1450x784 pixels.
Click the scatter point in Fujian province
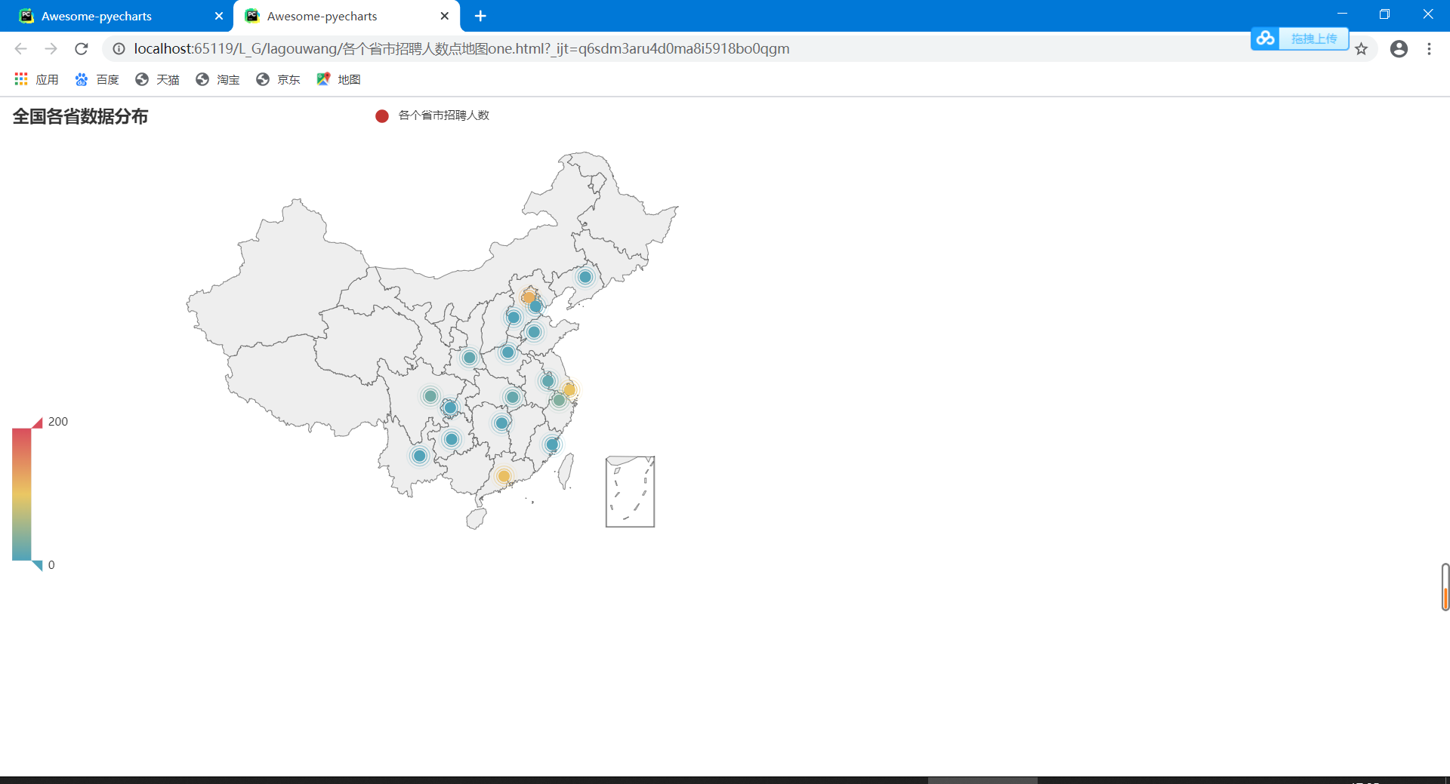[552, 445]
